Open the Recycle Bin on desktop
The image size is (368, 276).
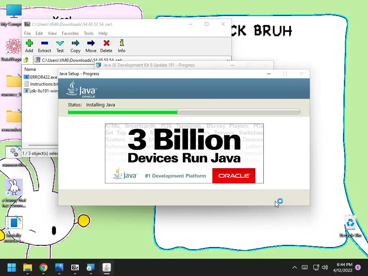coord(350,226)
